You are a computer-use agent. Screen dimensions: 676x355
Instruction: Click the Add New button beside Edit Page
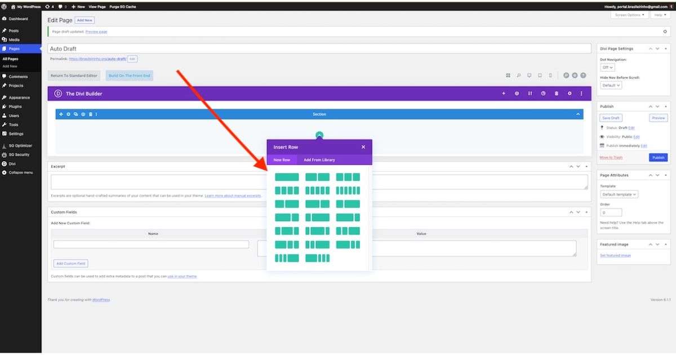[x=85, y=20]
